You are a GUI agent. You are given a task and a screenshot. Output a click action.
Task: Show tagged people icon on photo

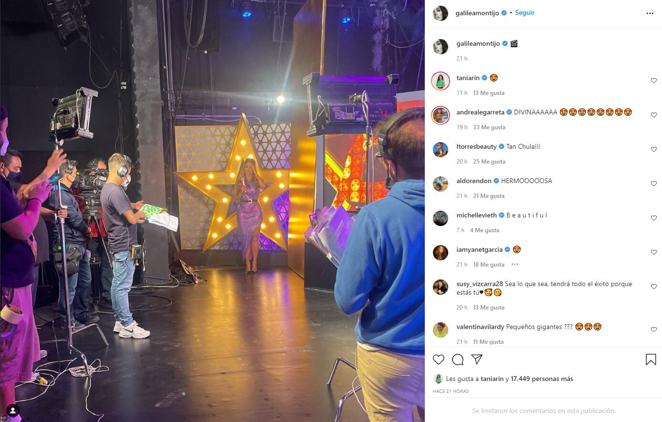pyautogui.click(x=13, y=410)
